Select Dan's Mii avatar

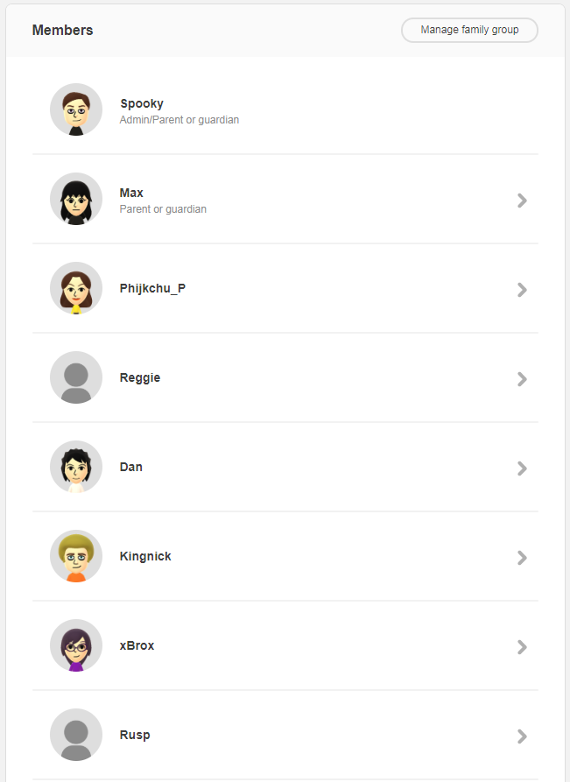click(x=76, y=466)
